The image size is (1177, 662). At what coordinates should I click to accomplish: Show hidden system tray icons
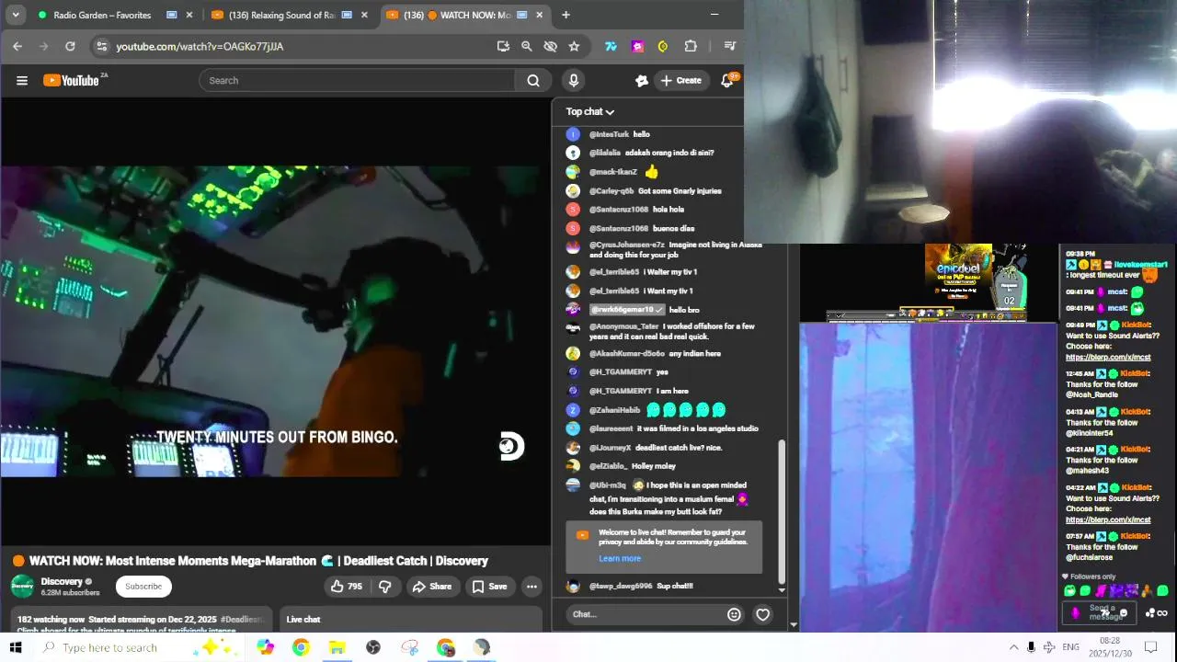(x=1013, y=647)
